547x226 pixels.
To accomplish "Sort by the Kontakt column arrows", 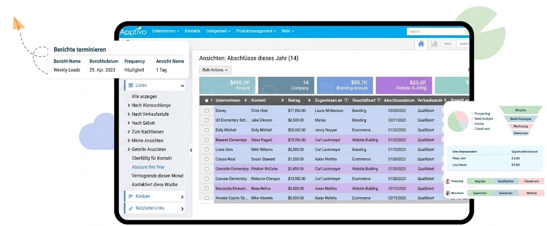I will tap(283, 100).
